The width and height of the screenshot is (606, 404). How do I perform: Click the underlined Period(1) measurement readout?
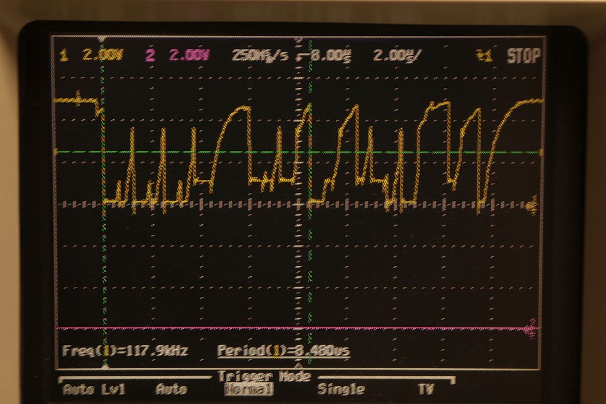pyautogui.click(x=283, y=350)
